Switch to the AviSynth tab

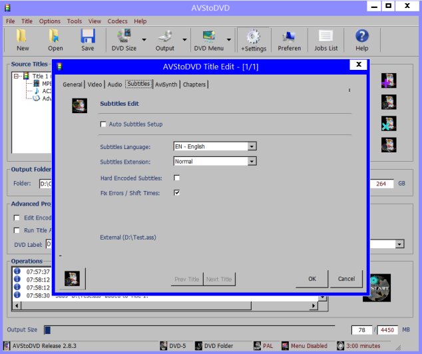[166, 85]
